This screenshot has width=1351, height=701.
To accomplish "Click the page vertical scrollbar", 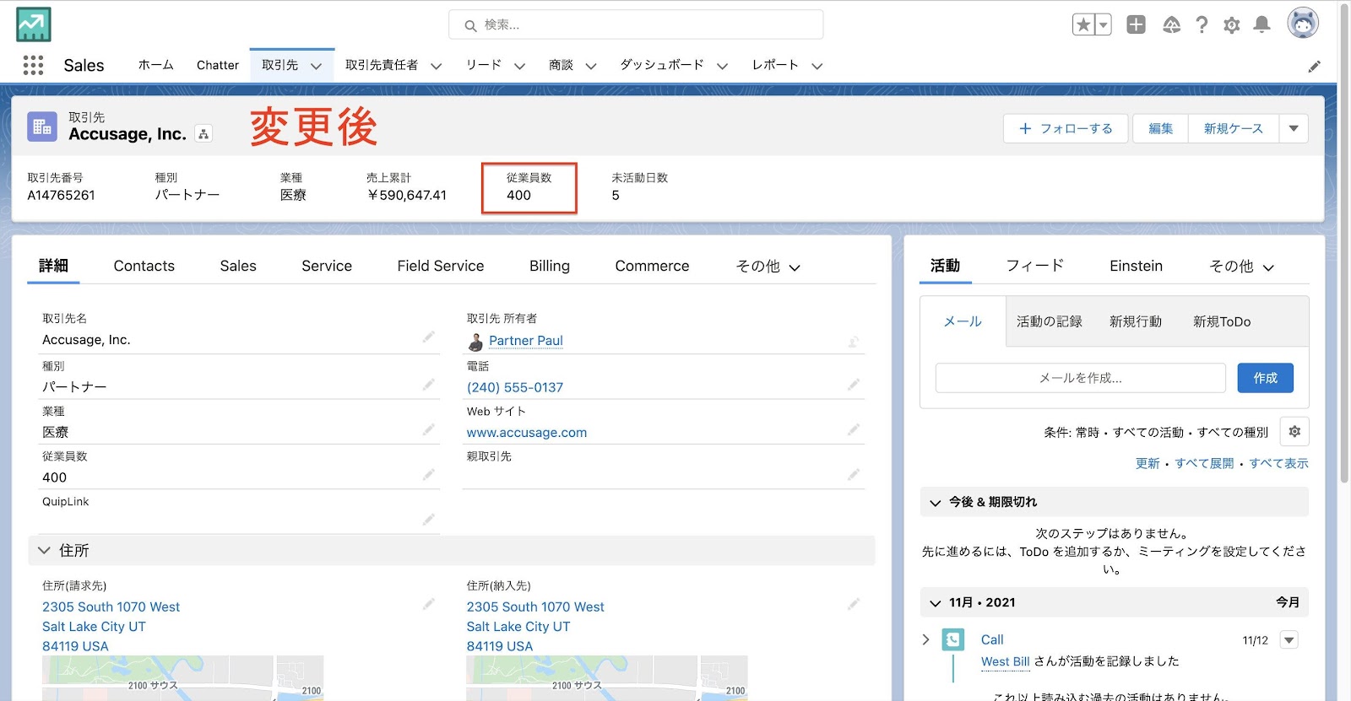I will [1344, 245].
